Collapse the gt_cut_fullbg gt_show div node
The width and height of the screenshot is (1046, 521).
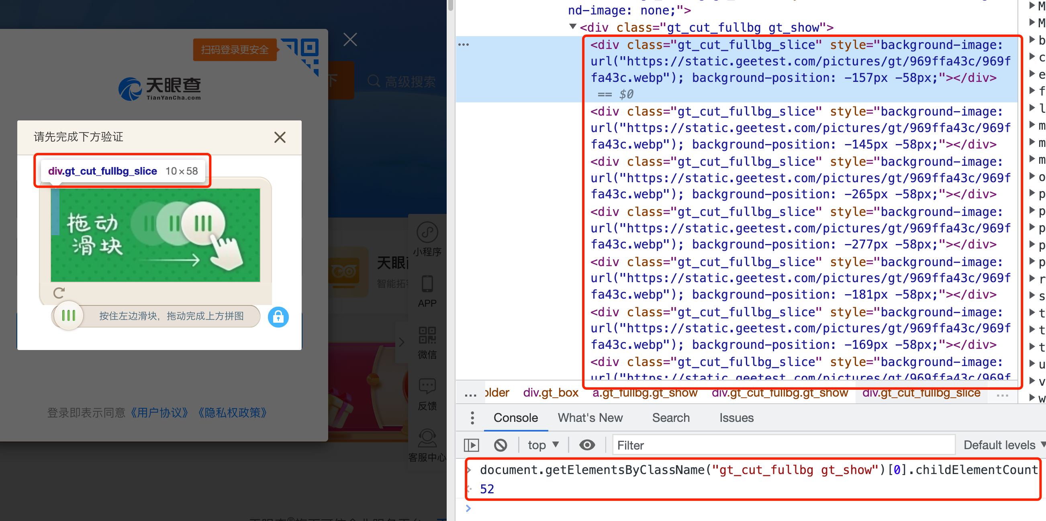tap(572, 27)
